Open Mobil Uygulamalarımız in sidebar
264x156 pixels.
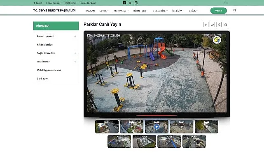tap(49, 70)
